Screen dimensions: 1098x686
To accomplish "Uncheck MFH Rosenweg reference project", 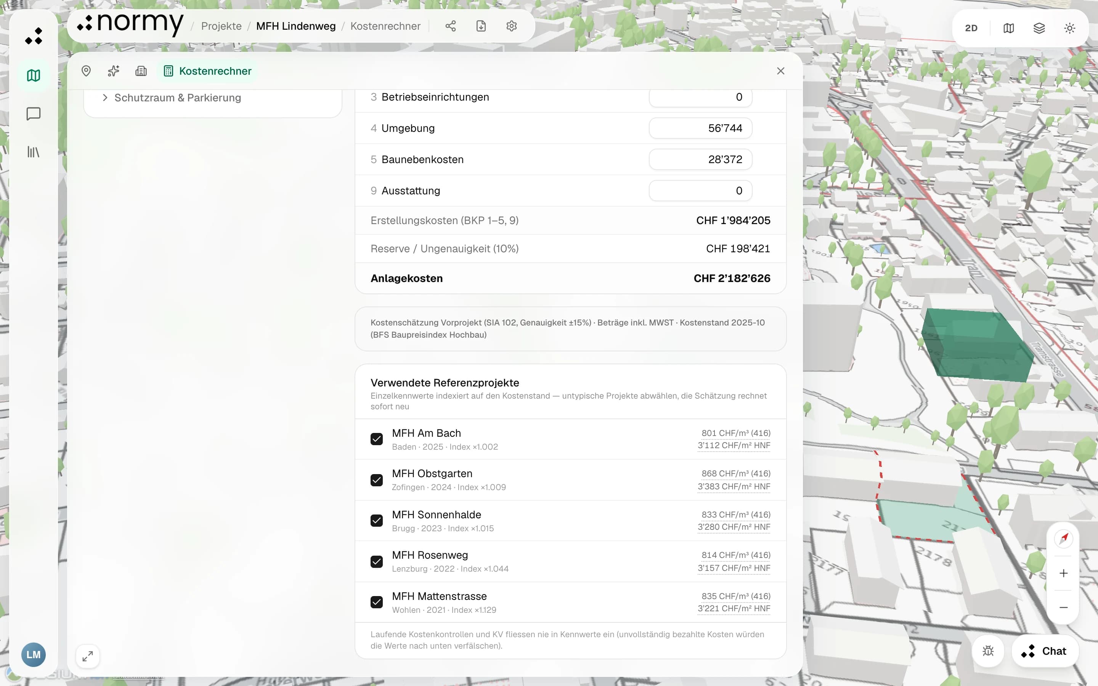I will pyautogui.click(x=377, y=562).
